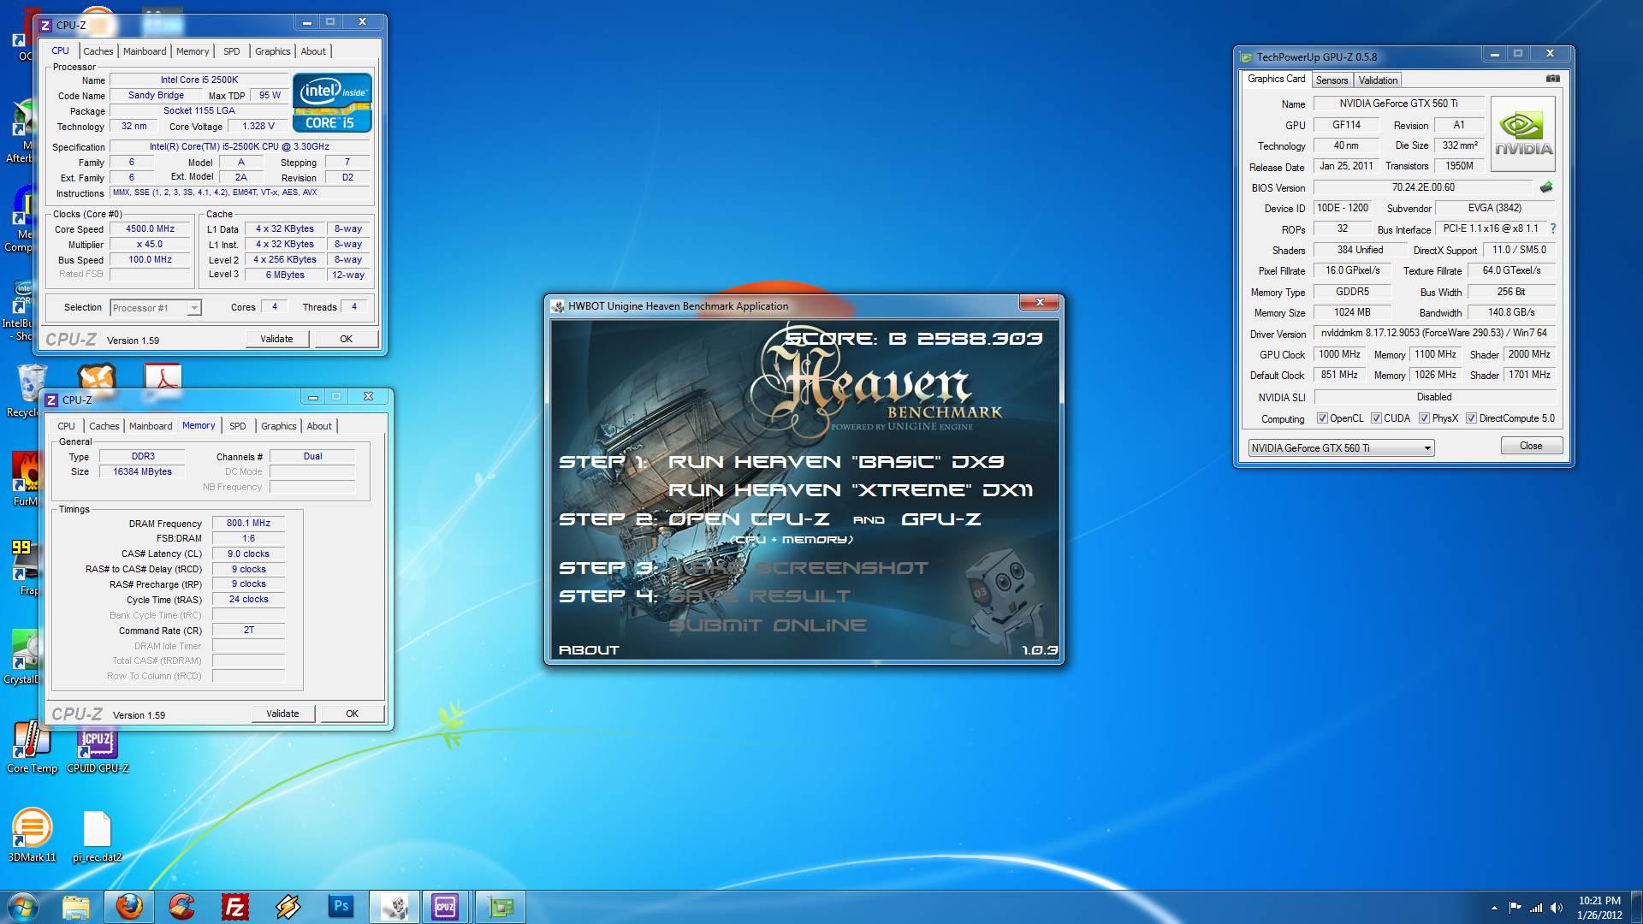
Task: Select the pi_rec.dat2 file icon
Action: coord(97,837)
